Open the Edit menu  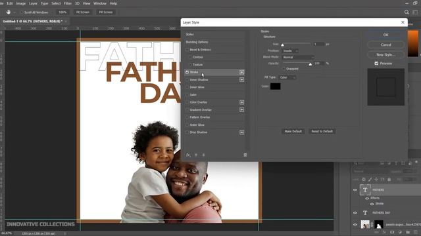point(10,3)
